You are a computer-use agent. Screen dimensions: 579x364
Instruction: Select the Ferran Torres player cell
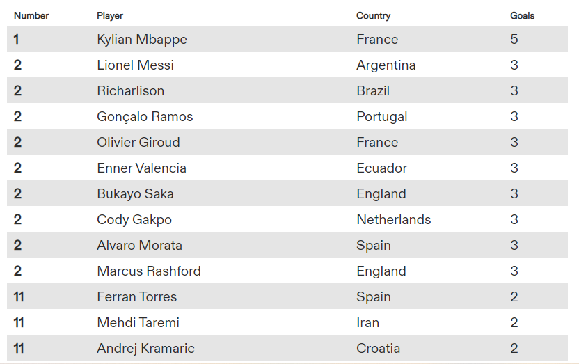(137, 297)
